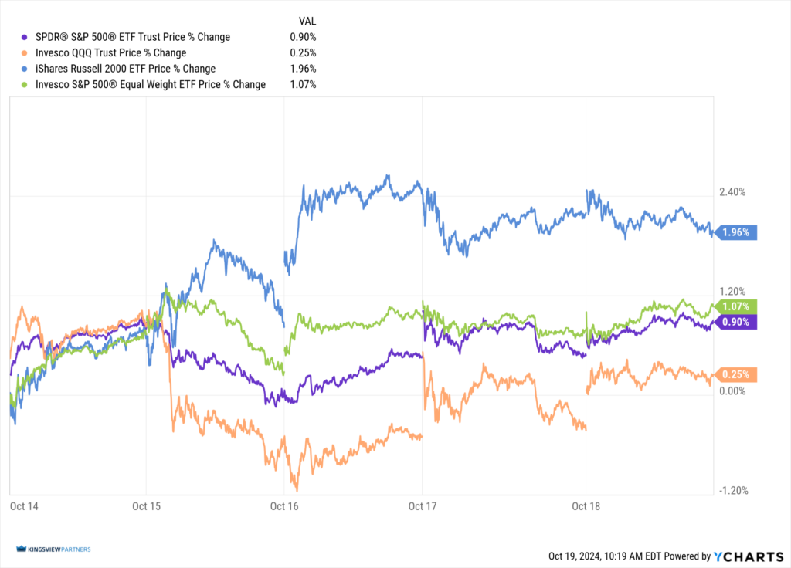Click the purple SPDR legend dot
The height and width of the screenshot is (568, 791).
click(x=26, y=37)
